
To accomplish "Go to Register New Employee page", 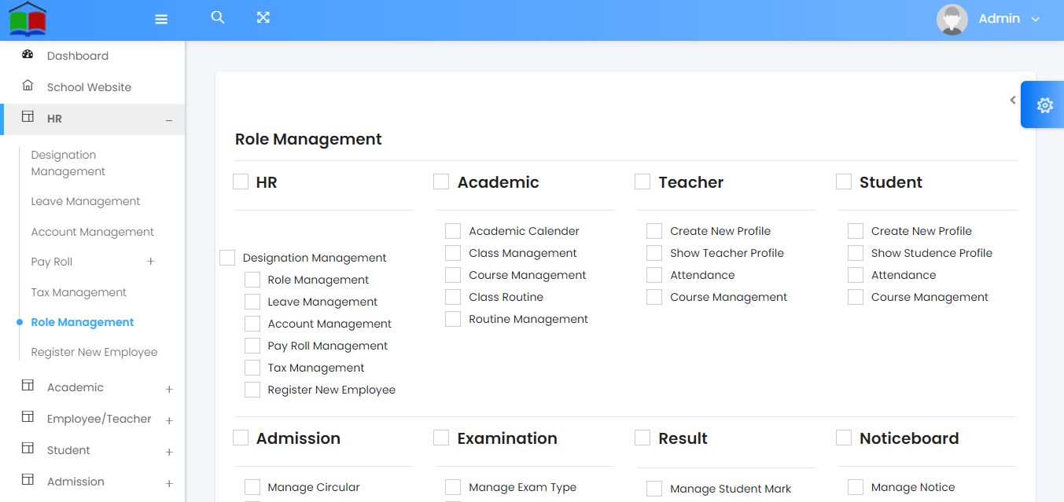I will pos(94,352).
